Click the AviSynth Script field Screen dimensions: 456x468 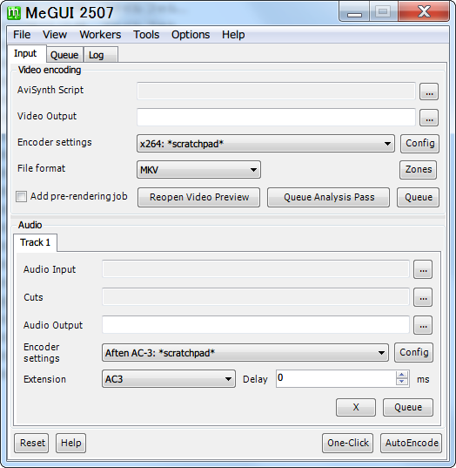tap(276, 91)
